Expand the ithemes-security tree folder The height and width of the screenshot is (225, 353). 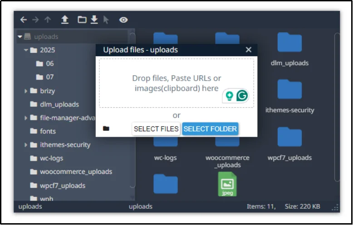click(x=26, y=145)
